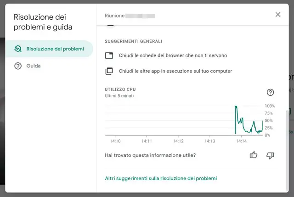The height and width of the screenshot is (197, 294).
Task: Click the Guida question mark icon
Action: [x=18, y=66]
